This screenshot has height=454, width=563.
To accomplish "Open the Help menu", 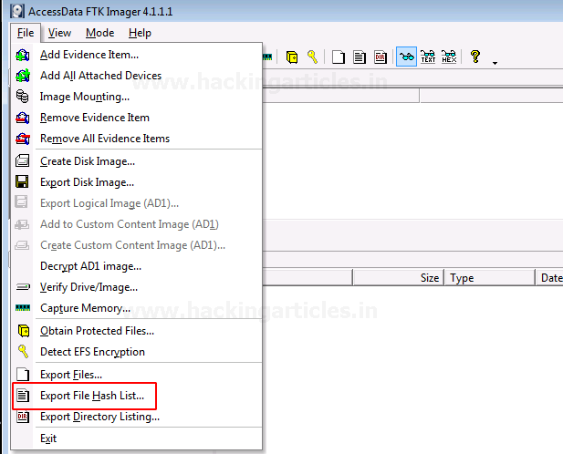I will (x=140, y=33).
